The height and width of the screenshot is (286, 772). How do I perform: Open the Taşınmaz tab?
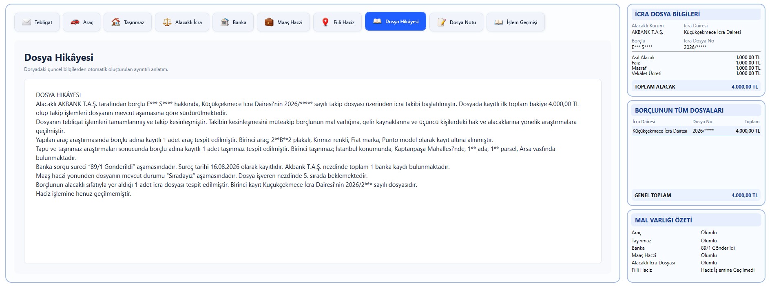pyautogui.click(x=128, y=22)
